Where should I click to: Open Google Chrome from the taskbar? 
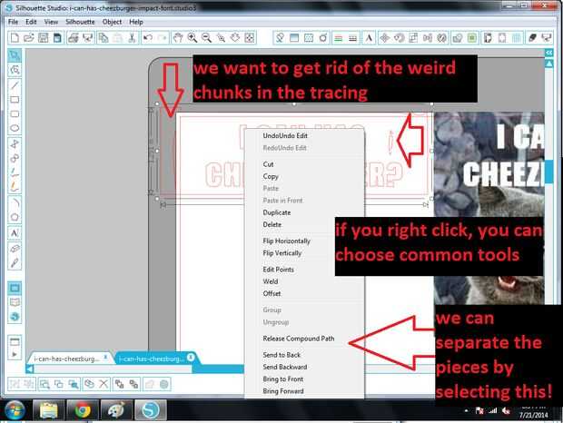83,409
